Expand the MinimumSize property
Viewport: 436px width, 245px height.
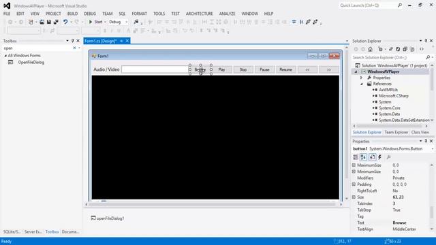pos(354,171)
